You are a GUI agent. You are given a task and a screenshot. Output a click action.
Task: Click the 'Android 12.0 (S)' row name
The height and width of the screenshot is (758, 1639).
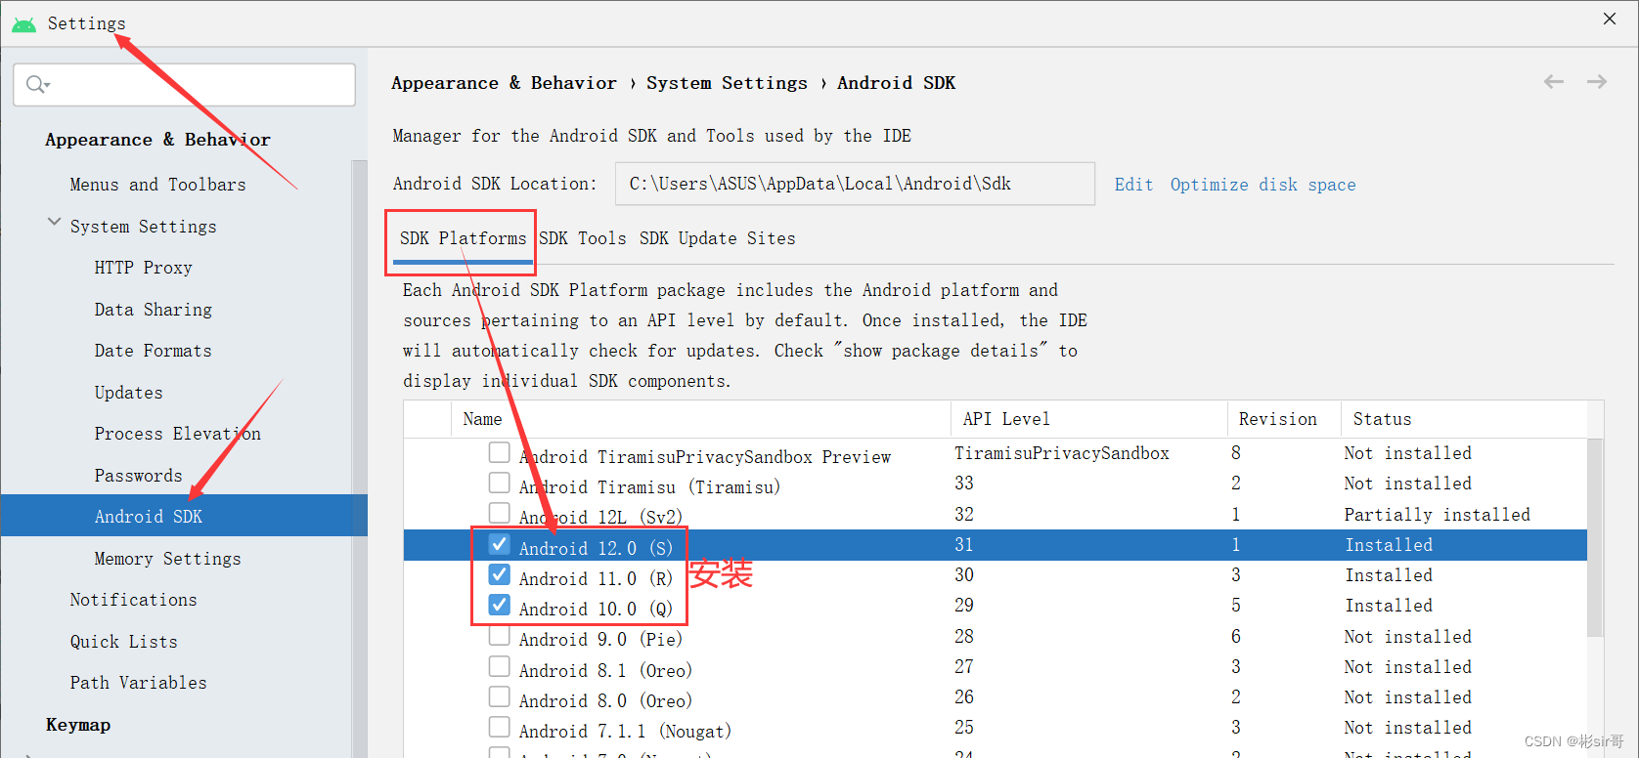pyautogui.click(x=597, y=548)
